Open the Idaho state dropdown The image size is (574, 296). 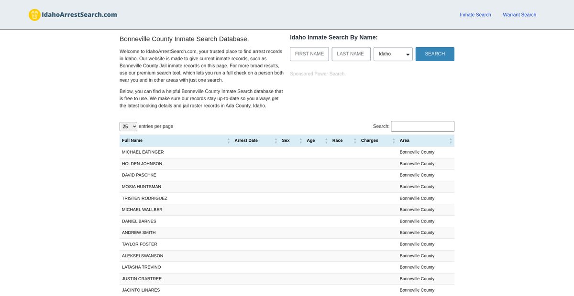393,54
